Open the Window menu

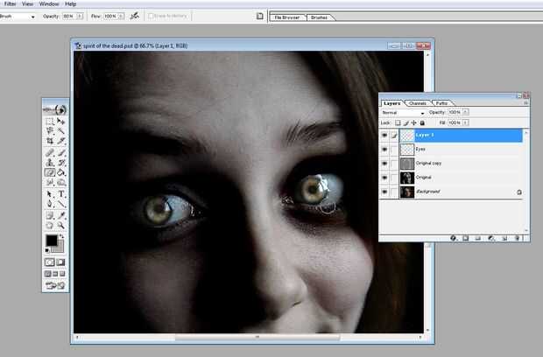(49, 4)
